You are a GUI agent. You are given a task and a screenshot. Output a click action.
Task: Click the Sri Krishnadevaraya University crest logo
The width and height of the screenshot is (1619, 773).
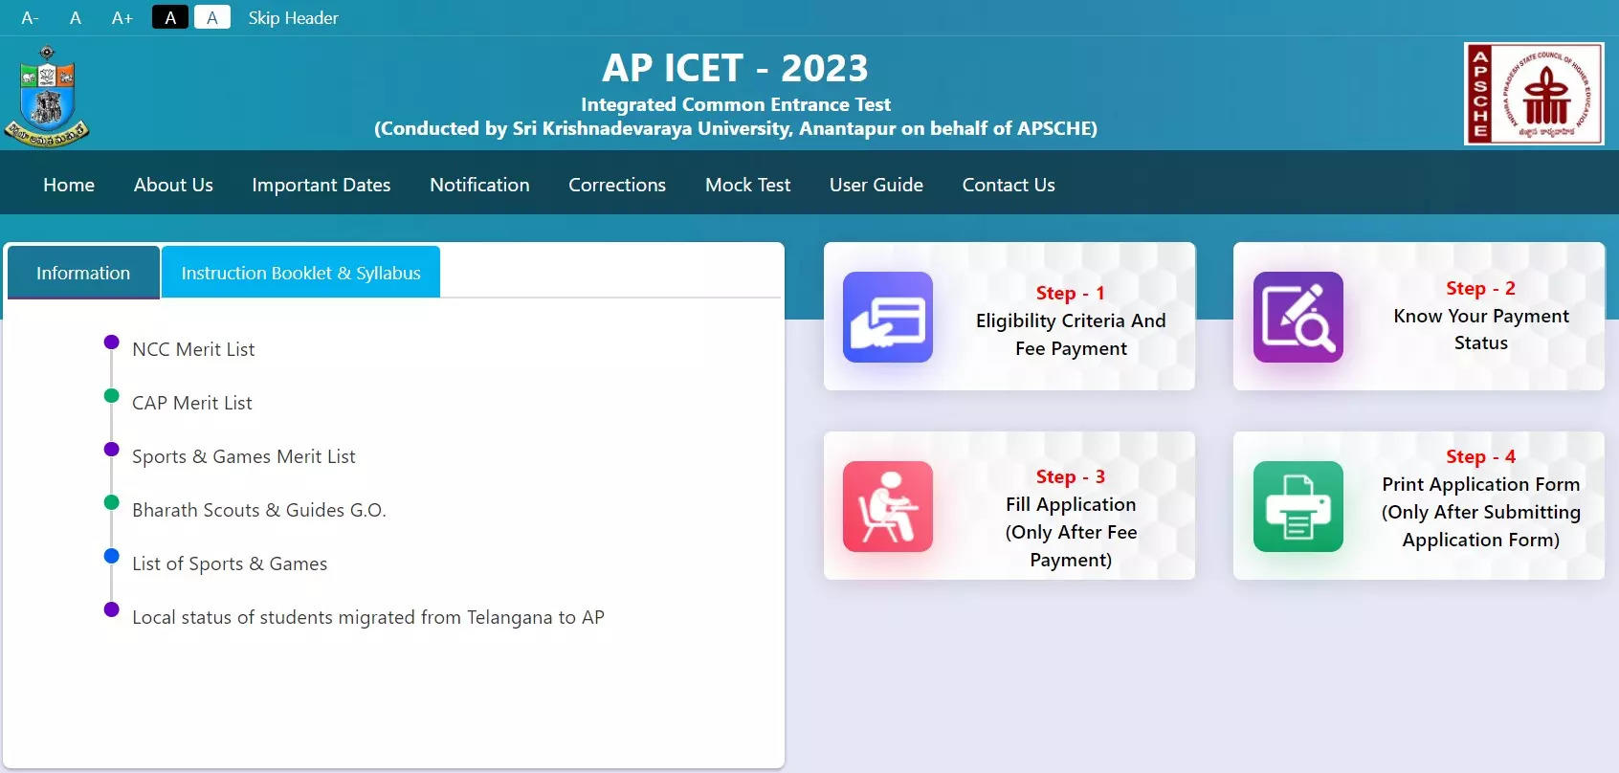tap(47, 97)
